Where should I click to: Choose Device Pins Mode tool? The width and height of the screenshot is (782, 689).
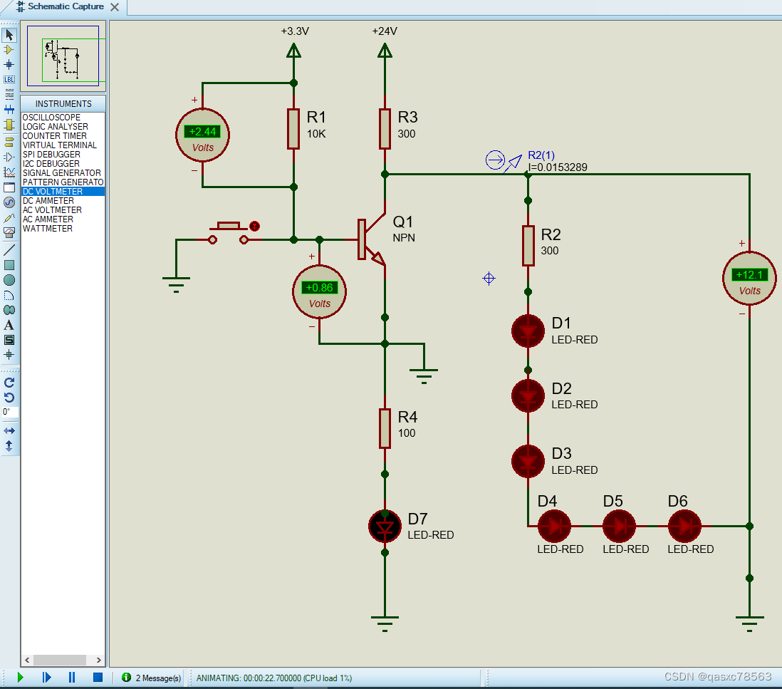tap(9, 157)
